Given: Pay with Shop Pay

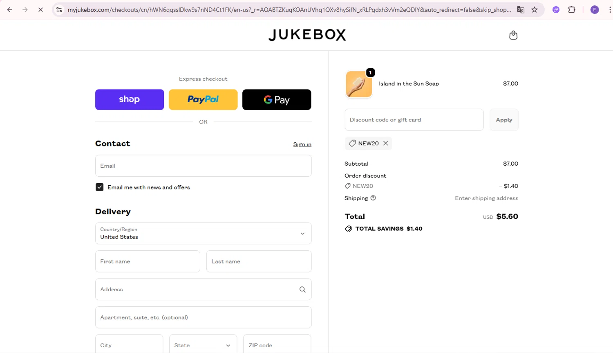Looking at the screenshot, I should tap(130, 99).
